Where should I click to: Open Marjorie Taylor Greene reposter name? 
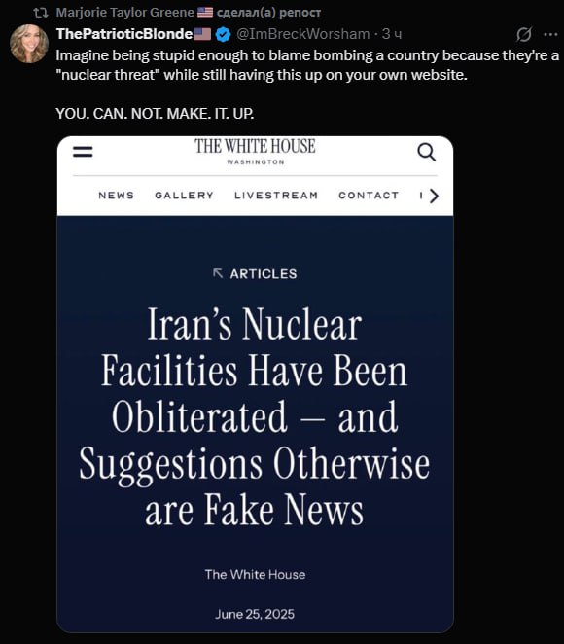pos(124,13)
